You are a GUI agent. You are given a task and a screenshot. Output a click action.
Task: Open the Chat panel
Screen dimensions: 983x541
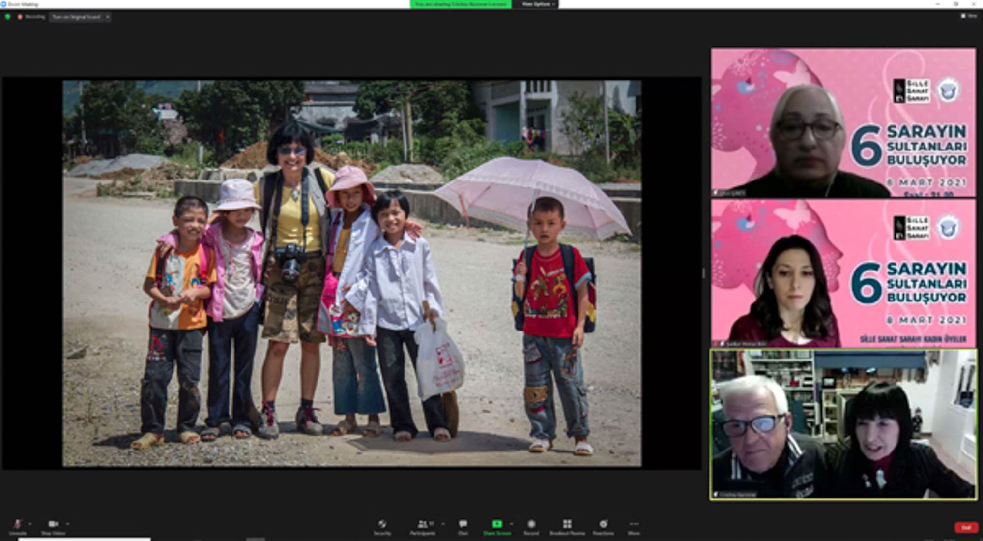click(463, 525)
